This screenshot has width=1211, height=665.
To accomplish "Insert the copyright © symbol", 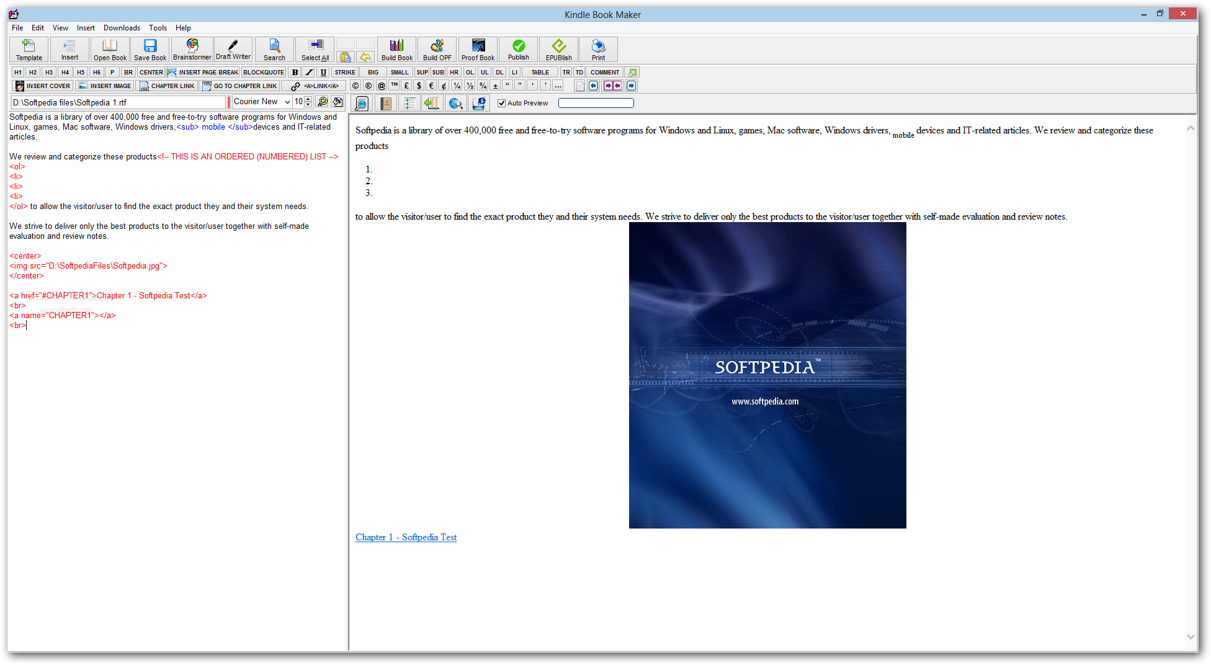I will (355, 86).
